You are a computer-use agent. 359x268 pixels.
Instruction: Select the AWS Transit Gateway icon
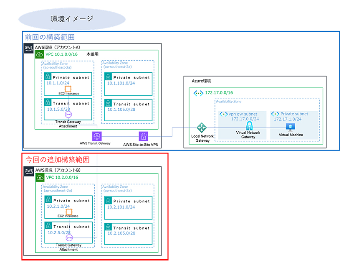(x=97, y=136)
